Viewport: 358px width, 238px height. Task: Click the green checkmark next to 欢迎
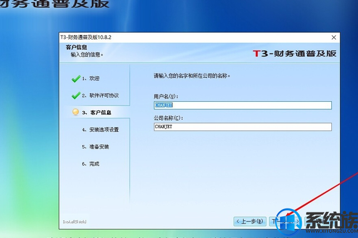pos(76,78)
